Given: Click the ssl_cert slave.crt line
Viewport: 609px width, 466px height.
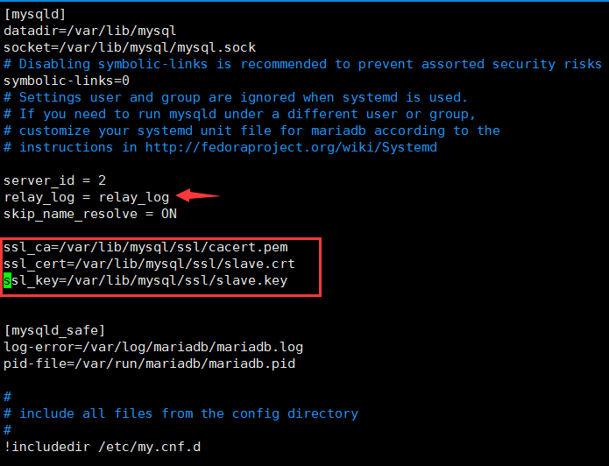Looking at the screenshot, I should [149, 264].
